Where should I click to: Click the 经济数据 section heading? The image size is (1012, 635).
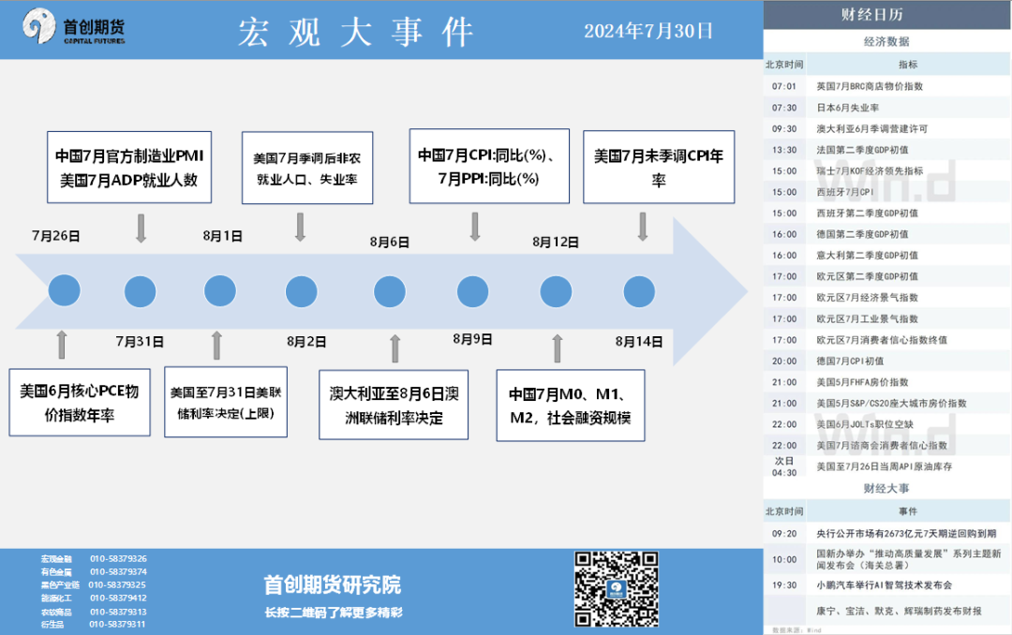[x=886, y=41]
